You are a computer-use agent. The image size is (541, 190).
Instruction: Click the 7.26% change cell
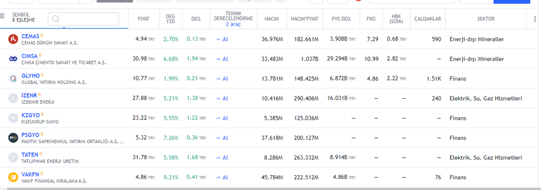click(x=171, y=138)
